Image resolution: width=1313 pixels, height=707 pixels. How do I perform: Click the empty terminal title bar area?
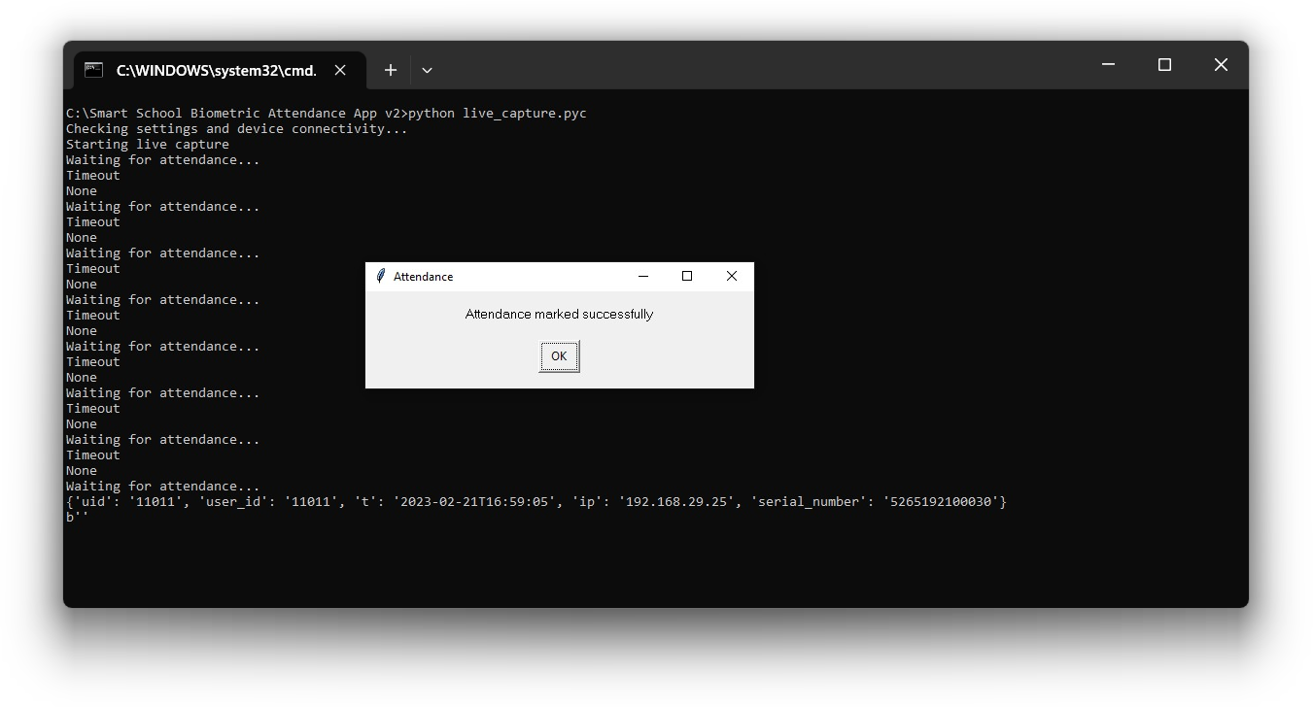coord(758,65)
